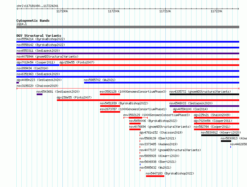Select the nsv5558142 (ByrskaBishop2022) variant label
The height and width of the screenshot is (187, 247).
[x=41, y=45]
